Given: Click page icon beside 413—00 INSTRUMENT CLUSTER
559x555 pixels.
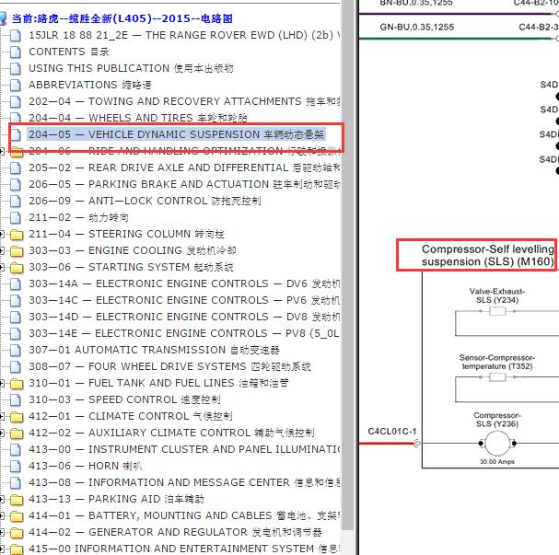Looking at the screenshot, I should click(16, 449).
